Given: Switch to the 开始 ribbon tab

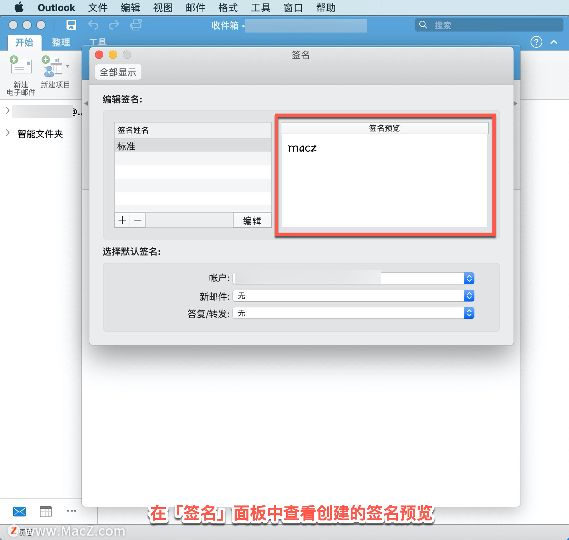Looking at the screenshot, I should (x=24, y=42).
